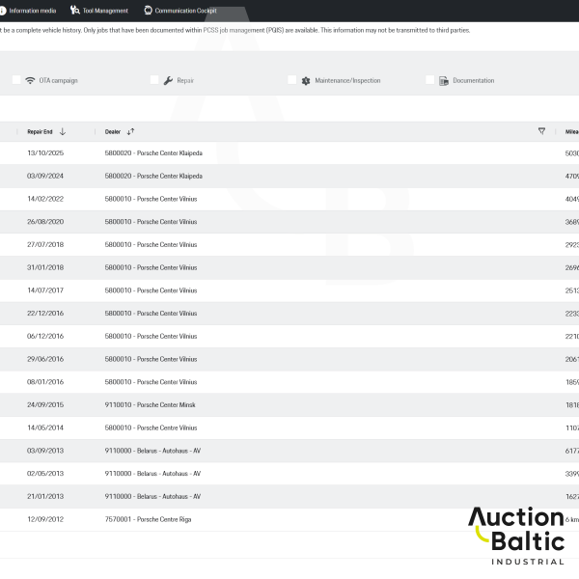Click the Information media info icon
Viewport: 579px width, 579px height.
(x=3, y=11)
